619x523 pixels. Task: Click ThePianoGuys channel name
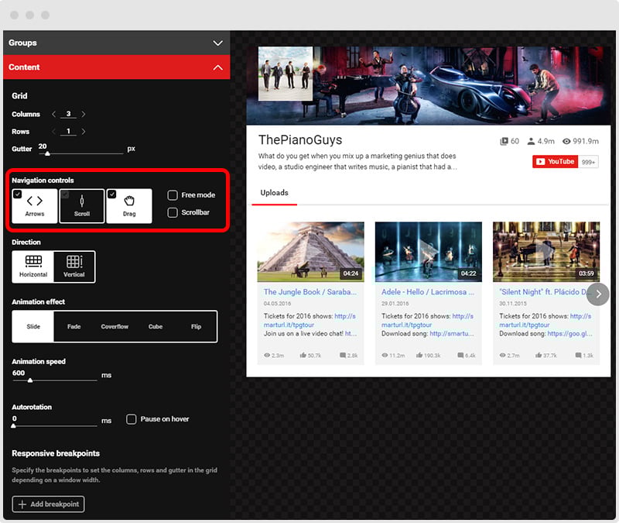point(300,140)
